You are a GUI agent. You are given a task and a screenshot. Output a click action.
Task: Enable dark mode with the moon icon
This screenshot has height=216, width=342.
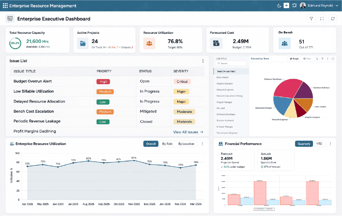point(279,5)
